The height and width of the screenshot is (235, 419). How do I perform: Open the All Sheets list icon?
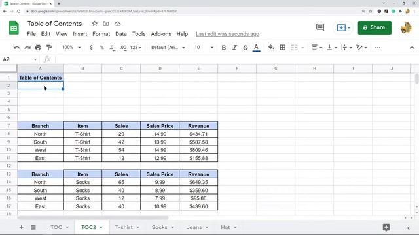click(33, 227)
